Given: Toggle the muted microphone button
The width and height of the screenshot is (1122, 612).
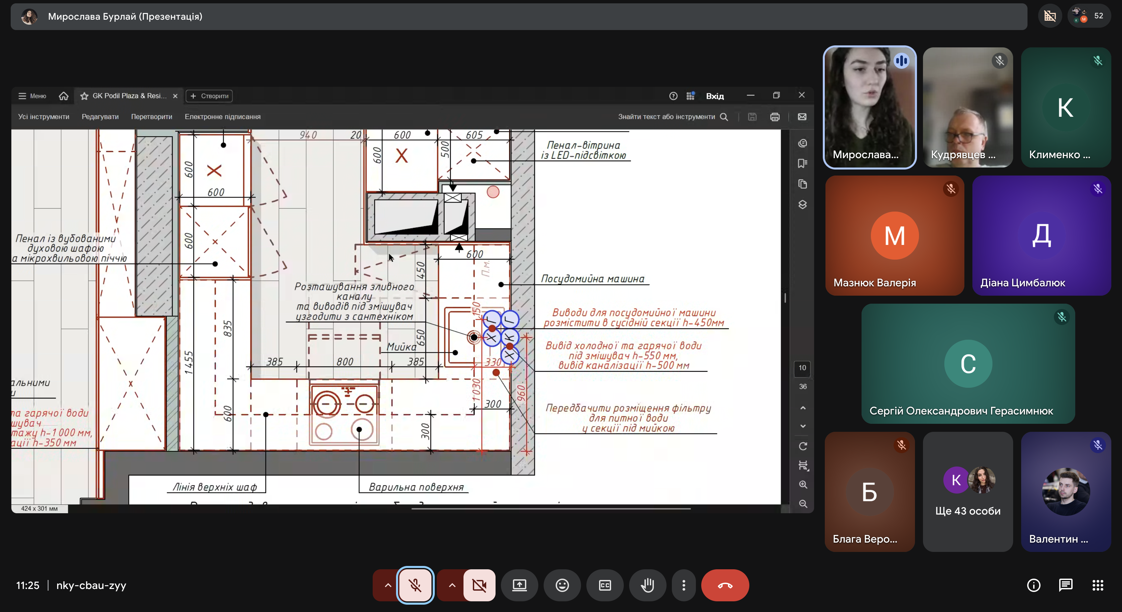Looking at the screenshot, I should pyautogui.click(x=415, y=585).
